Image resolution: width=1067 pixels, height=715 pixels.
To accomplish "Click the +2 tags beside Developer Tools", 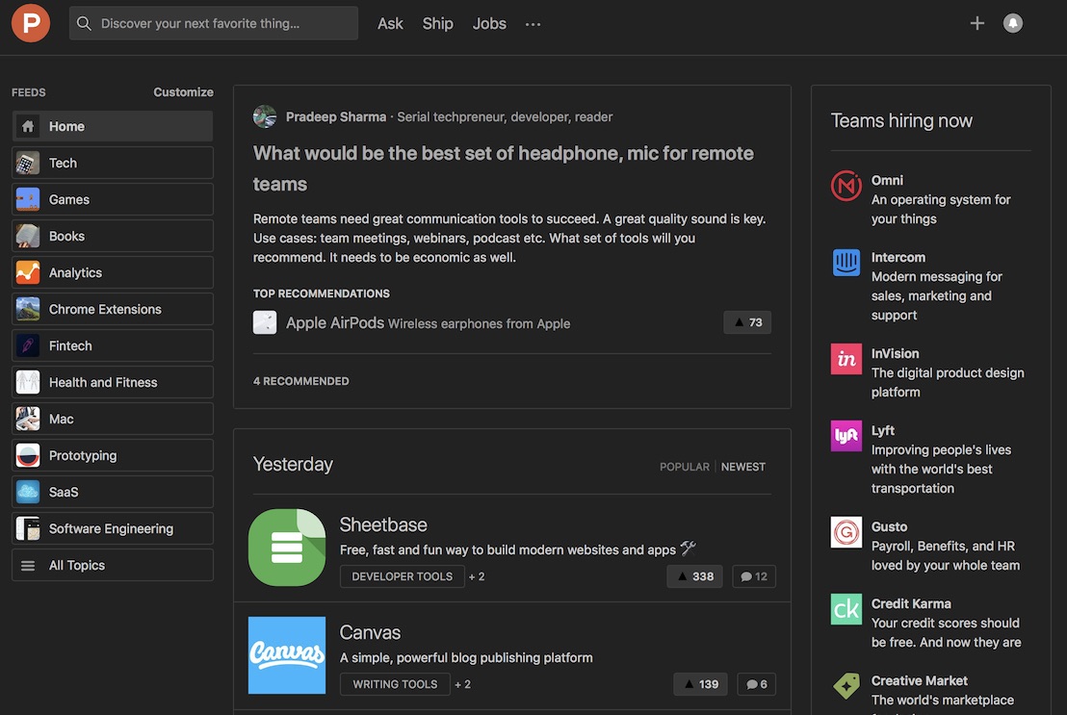I will 477,576.
